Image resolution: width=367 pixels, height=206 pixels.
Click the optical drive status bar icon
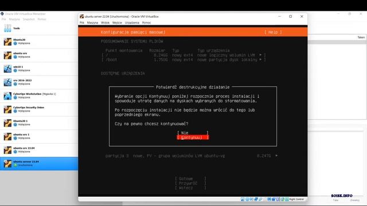247,199
